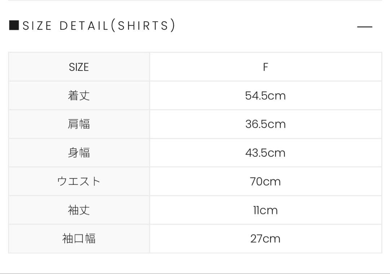The height and width of the screenshot is (274, 390).
Task: Select the SIZE header cell
Action: 79,67
